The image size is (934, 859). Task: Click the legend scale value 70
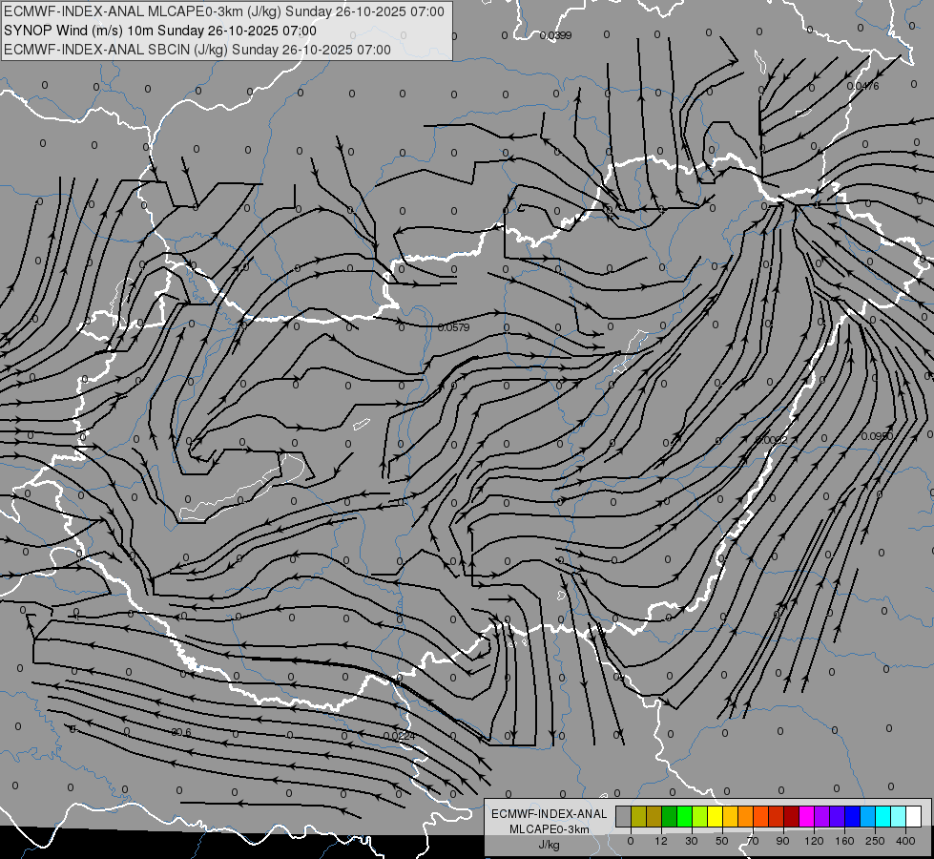[753, 842]
